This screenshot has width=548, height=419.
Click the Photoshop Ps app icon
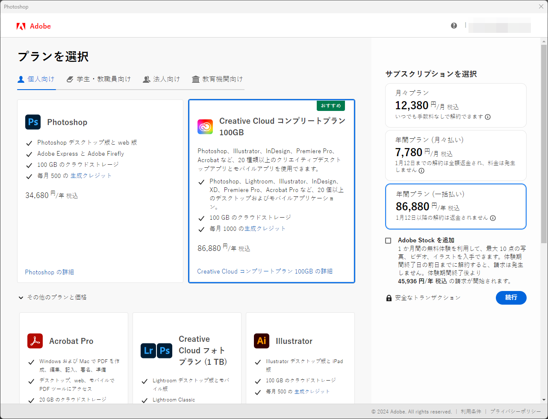(33, 122)
